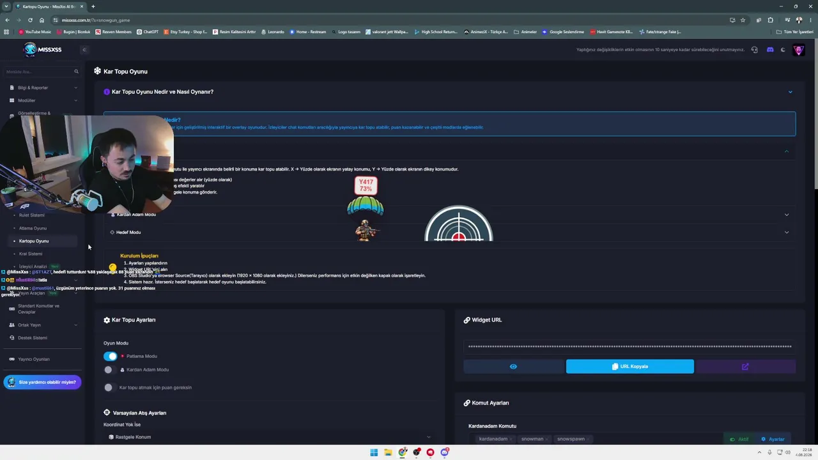The image size is (818, 460).
Task: Go to browser home page icon
Action: coord(42,20)
